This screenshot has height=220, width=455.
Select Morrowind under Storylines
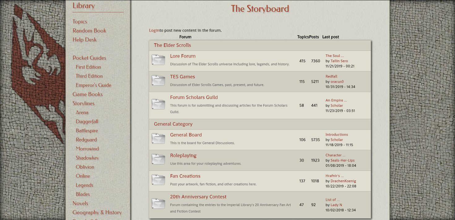pos(87,149)
